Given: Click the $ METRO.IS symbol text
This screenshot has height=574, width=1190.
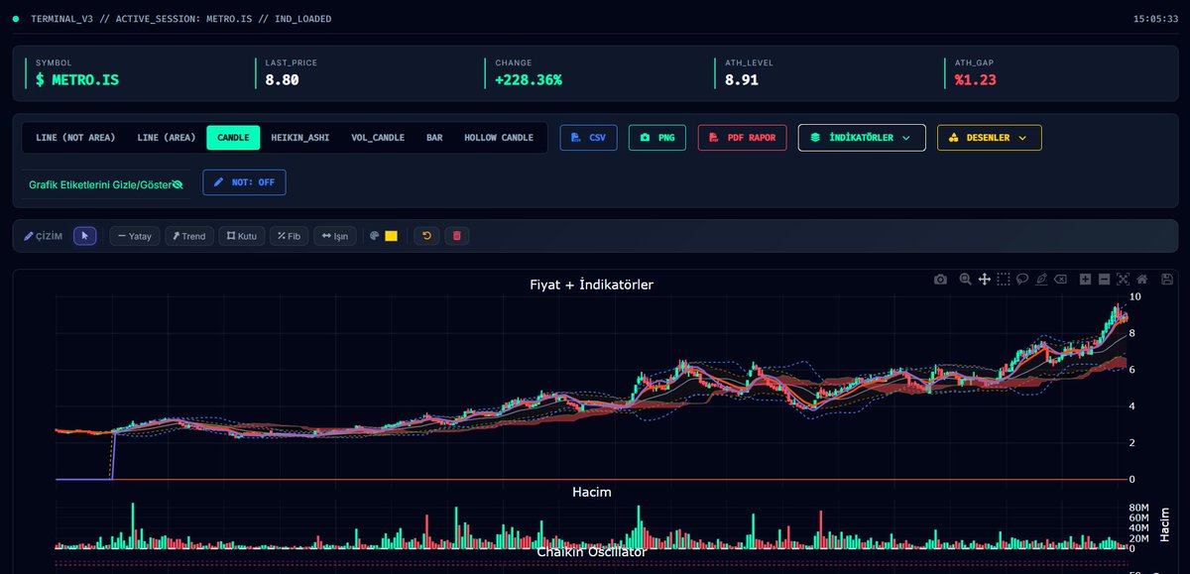Looking at the screenshot, I should (x=77, y=79).
